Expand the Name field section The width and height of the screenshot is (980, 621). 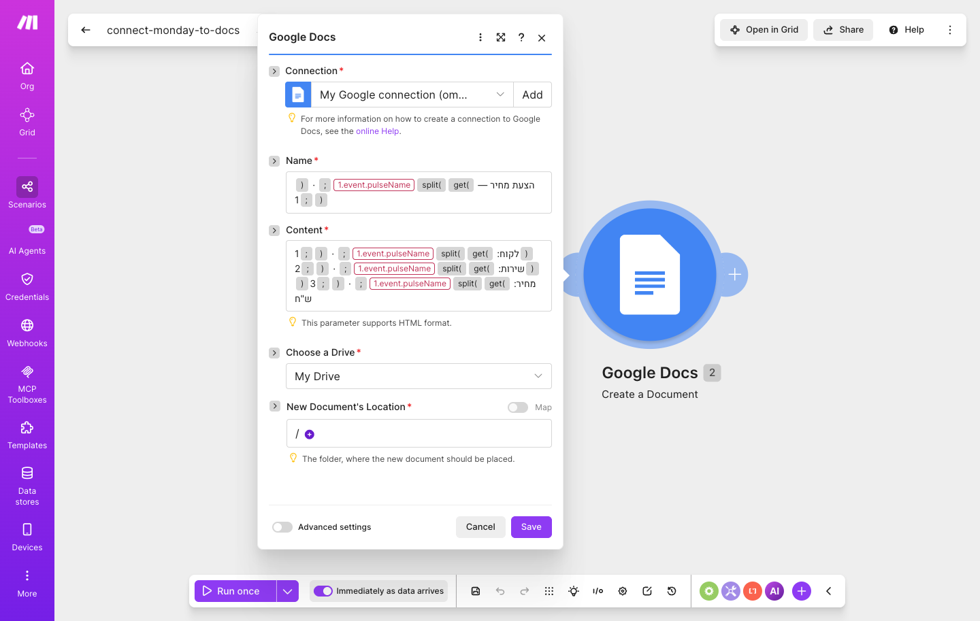tap(274, 161)
